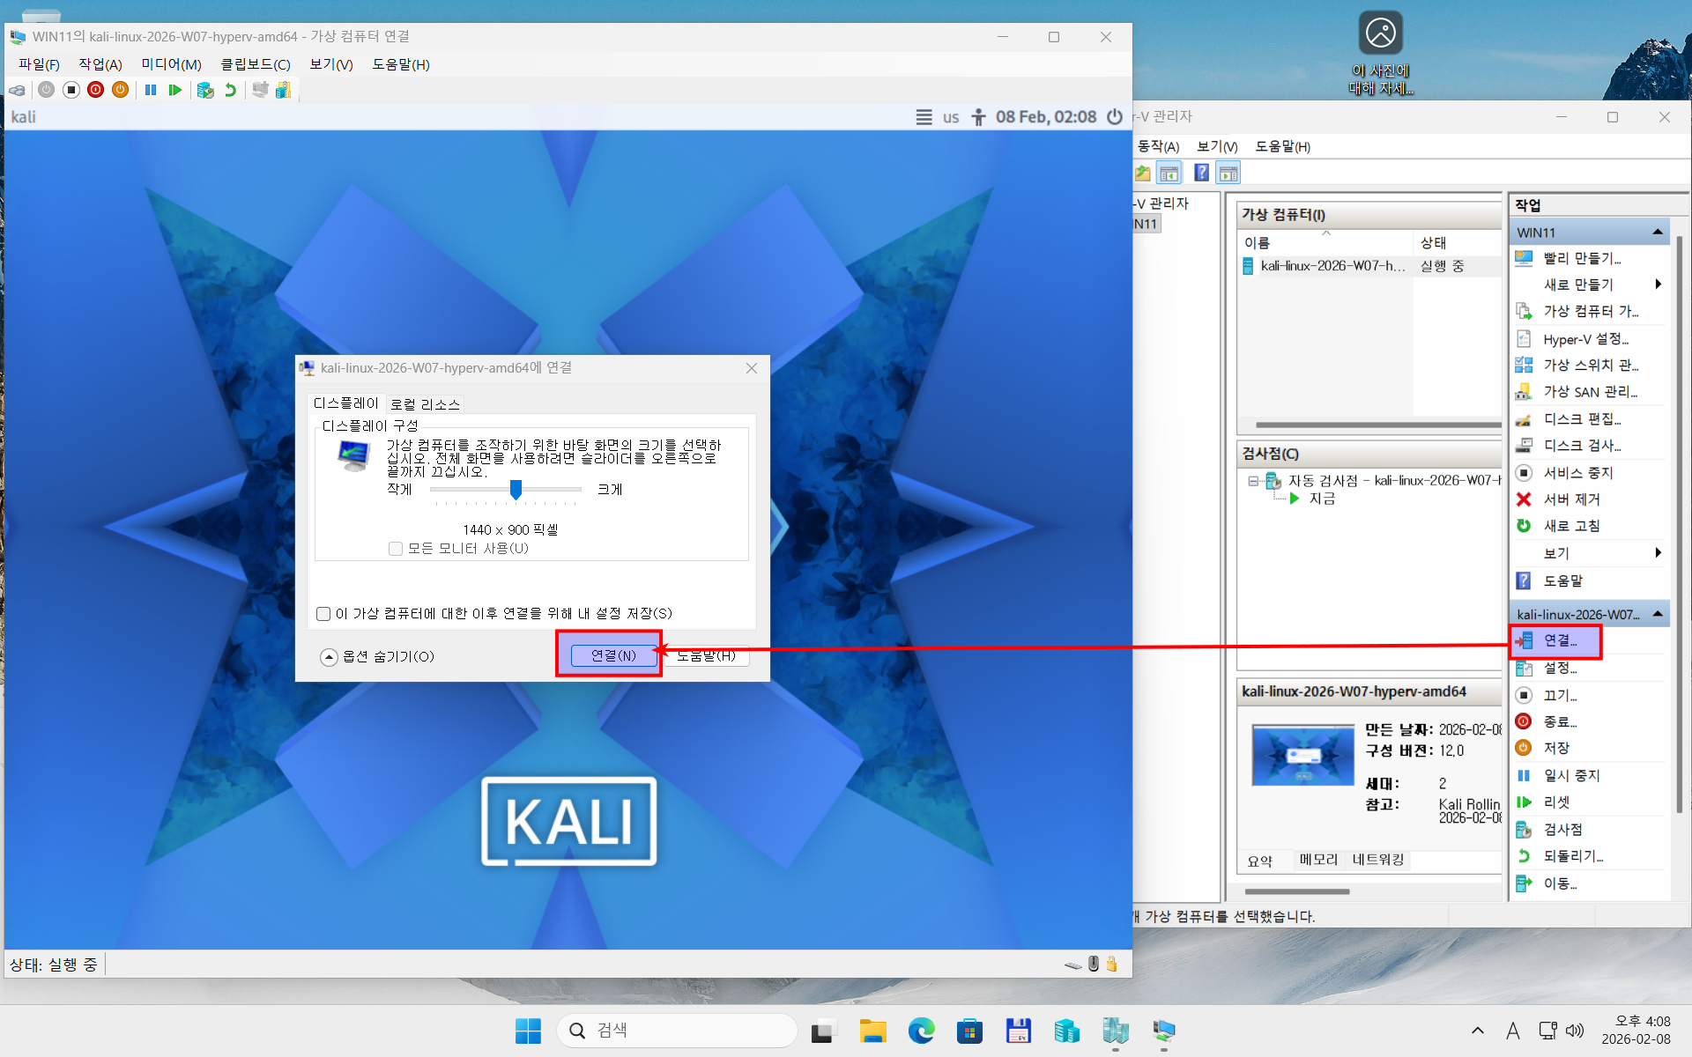The width and height of the screenshot is (1692, 1057).
Task: Create a checkpoint via the toolbar icon
Action: (205, 90)
